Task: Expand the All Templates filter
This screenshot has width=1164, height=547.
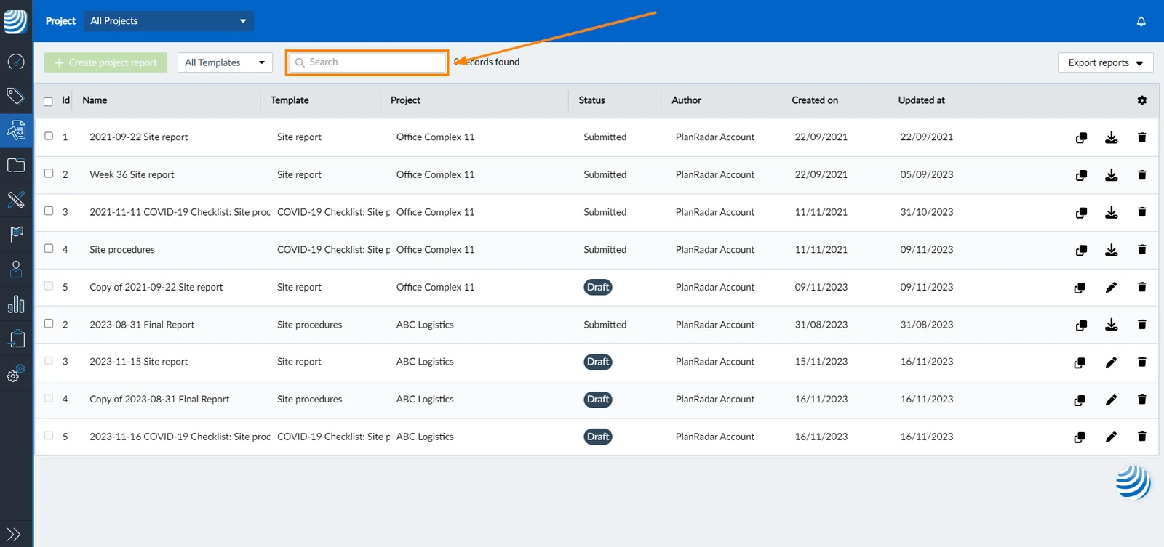Action: 225,62
